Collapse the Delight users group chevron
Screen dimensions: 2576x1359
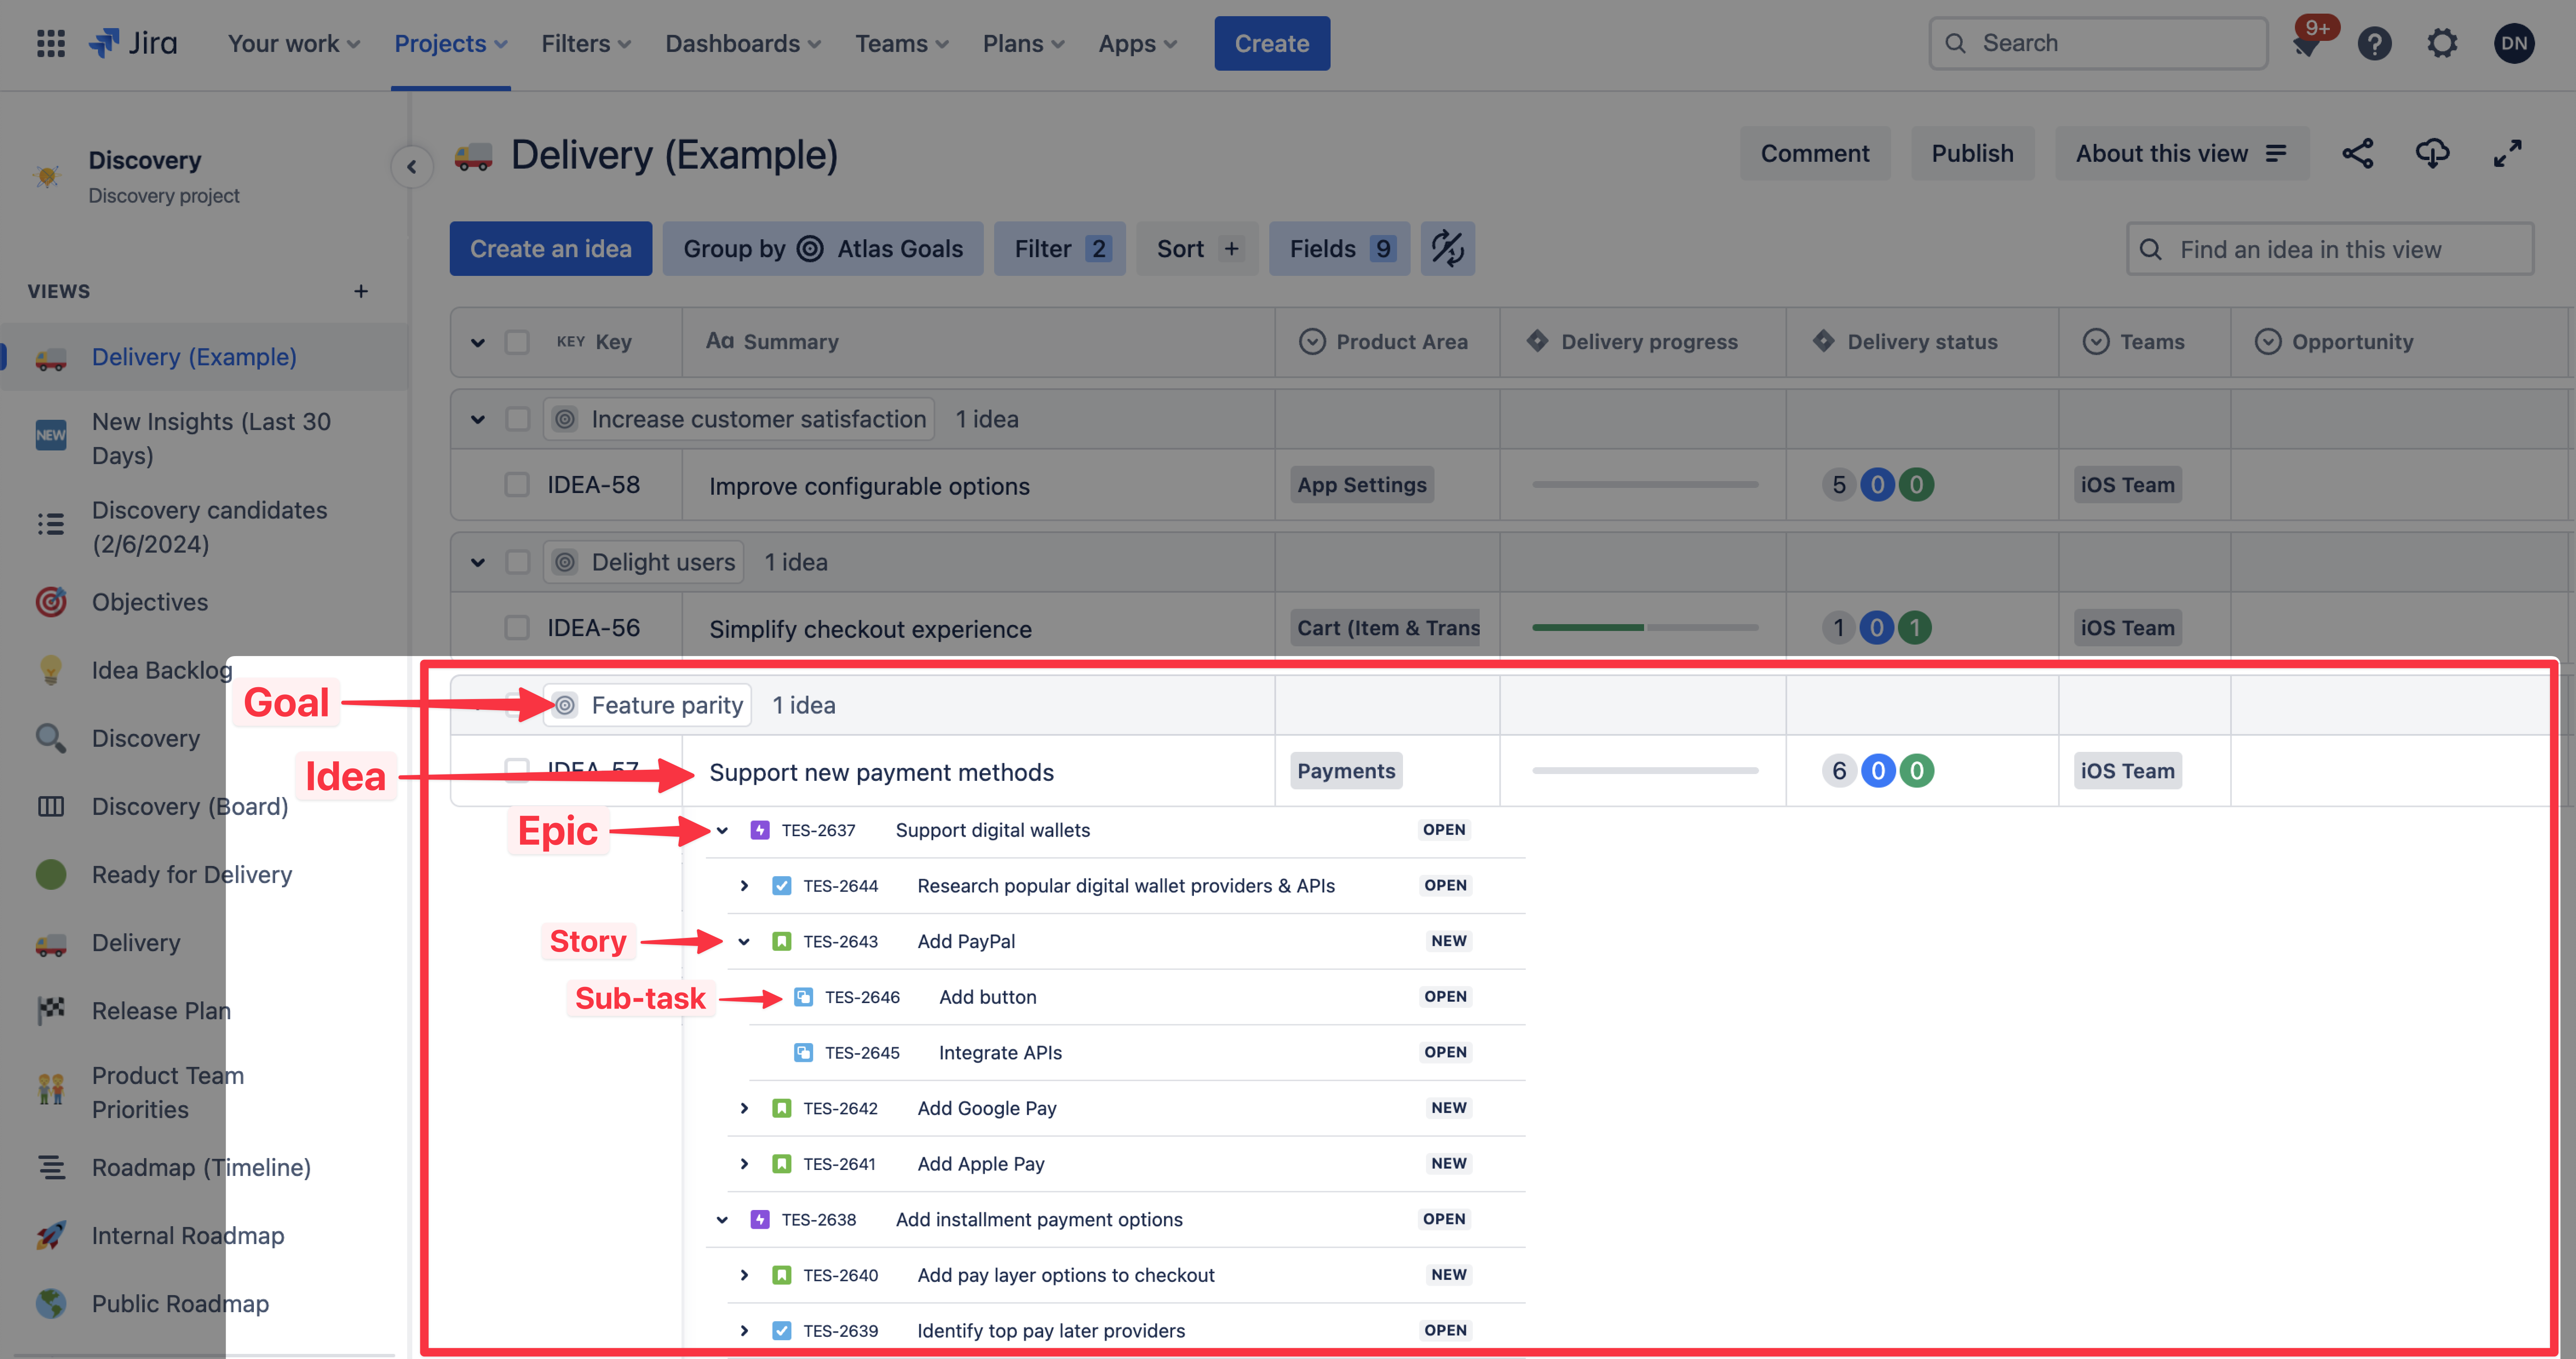click(x=478, y=562)
